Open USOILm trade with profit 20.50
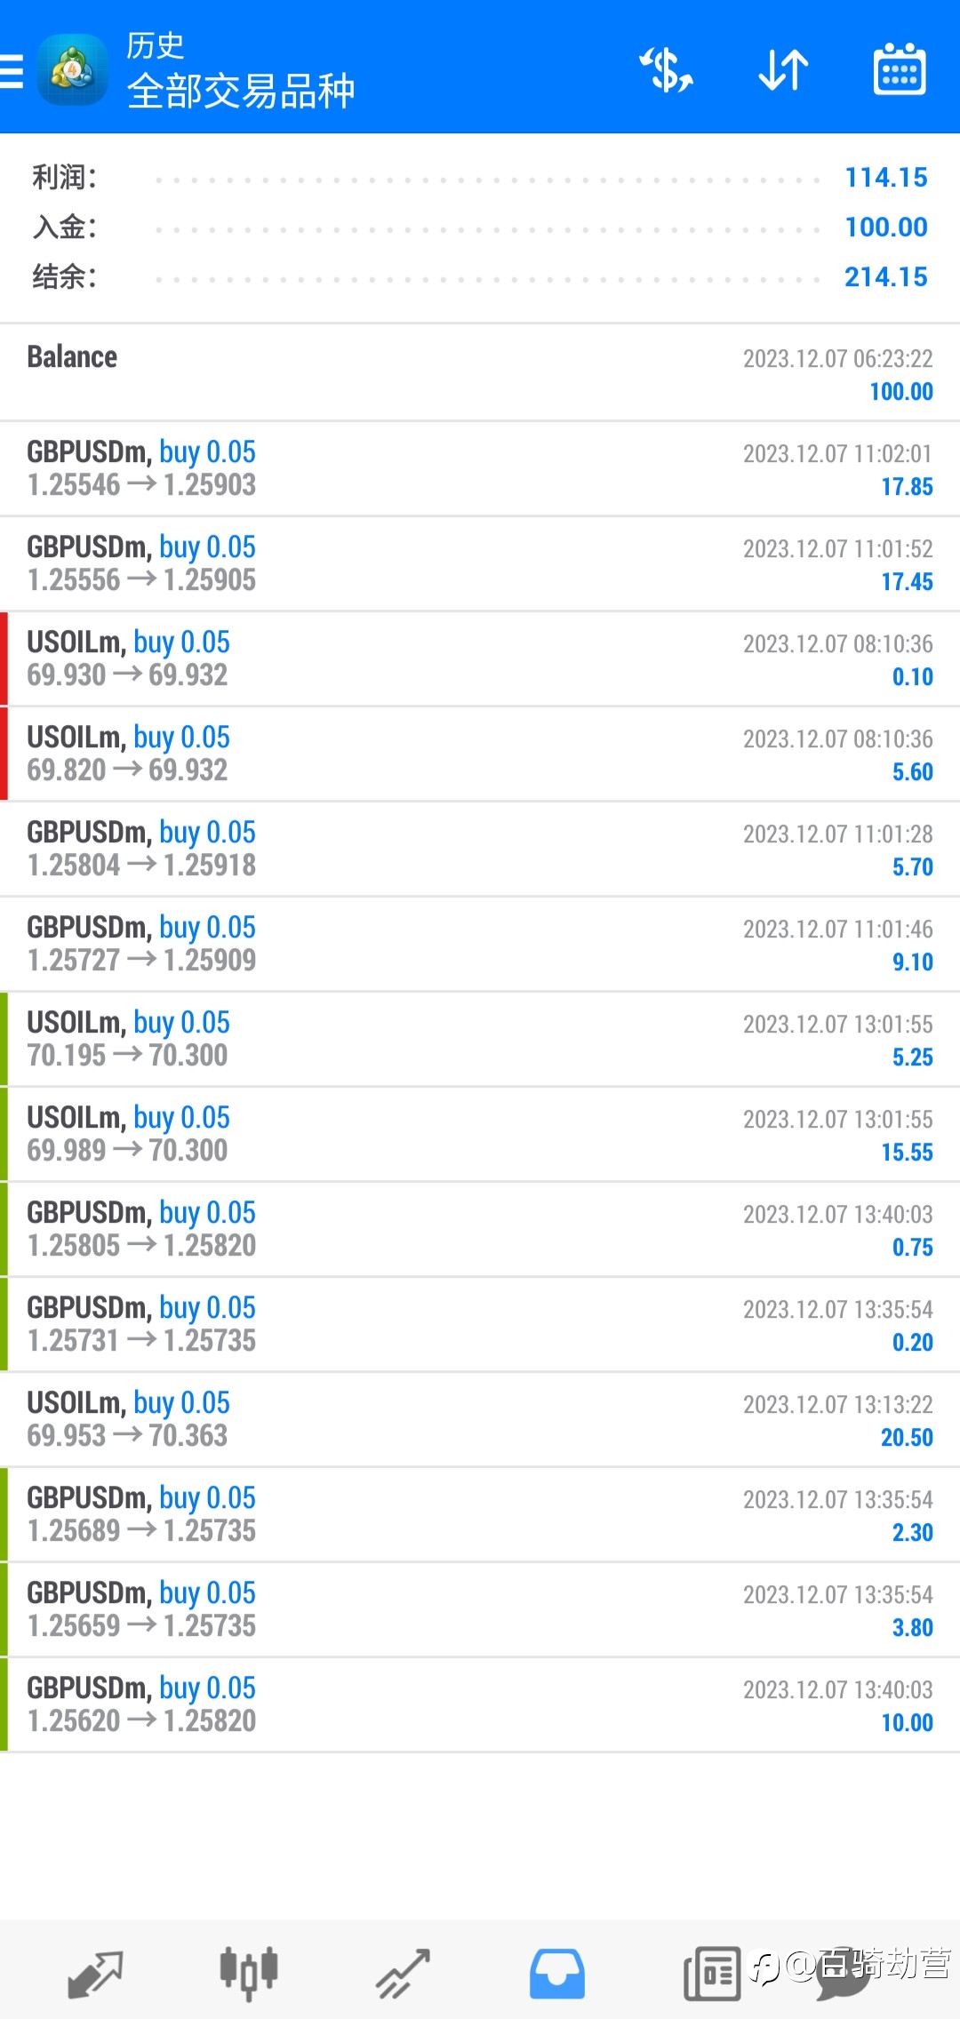The height and width of the screenshot is (2019, 960). pyautogui.click(x=480, y=1419)
